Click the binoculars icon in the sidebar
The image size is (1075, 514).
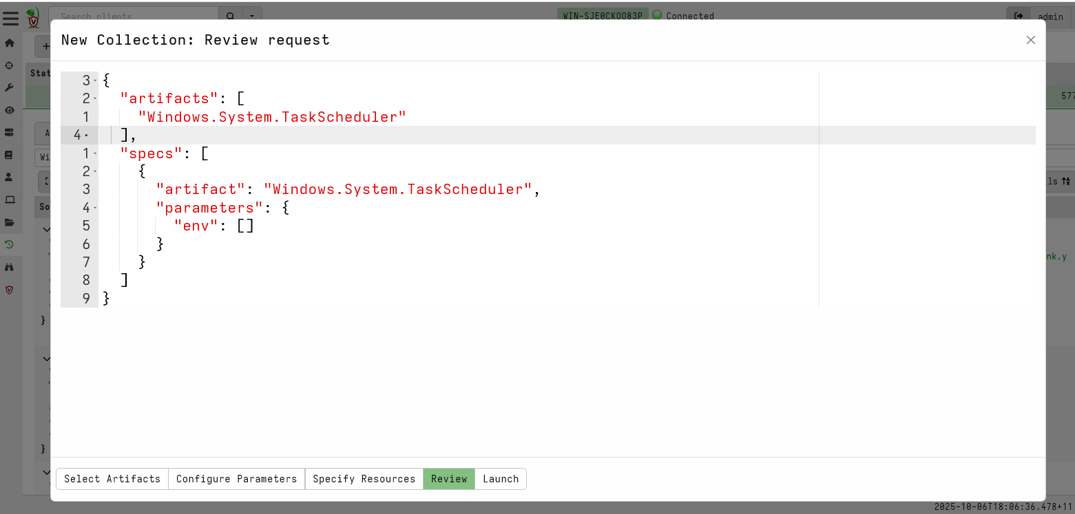pyautogui.click(x=10, y=267)
